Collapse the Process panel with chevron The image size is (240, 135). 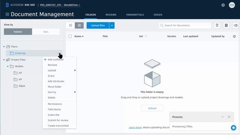point(222,117)
